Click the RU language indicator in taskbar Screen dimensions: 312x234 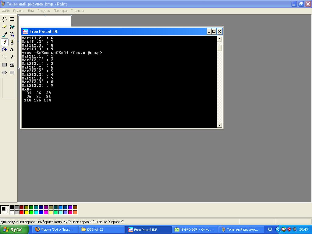(270, 230)
